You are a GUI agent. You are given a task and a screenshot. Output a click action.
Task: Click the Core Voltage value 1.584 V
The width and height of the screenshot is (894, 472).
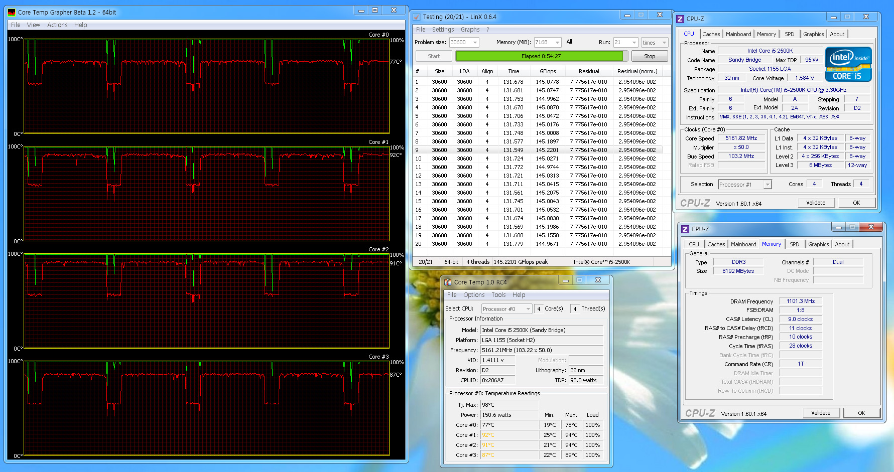[804, 78]
